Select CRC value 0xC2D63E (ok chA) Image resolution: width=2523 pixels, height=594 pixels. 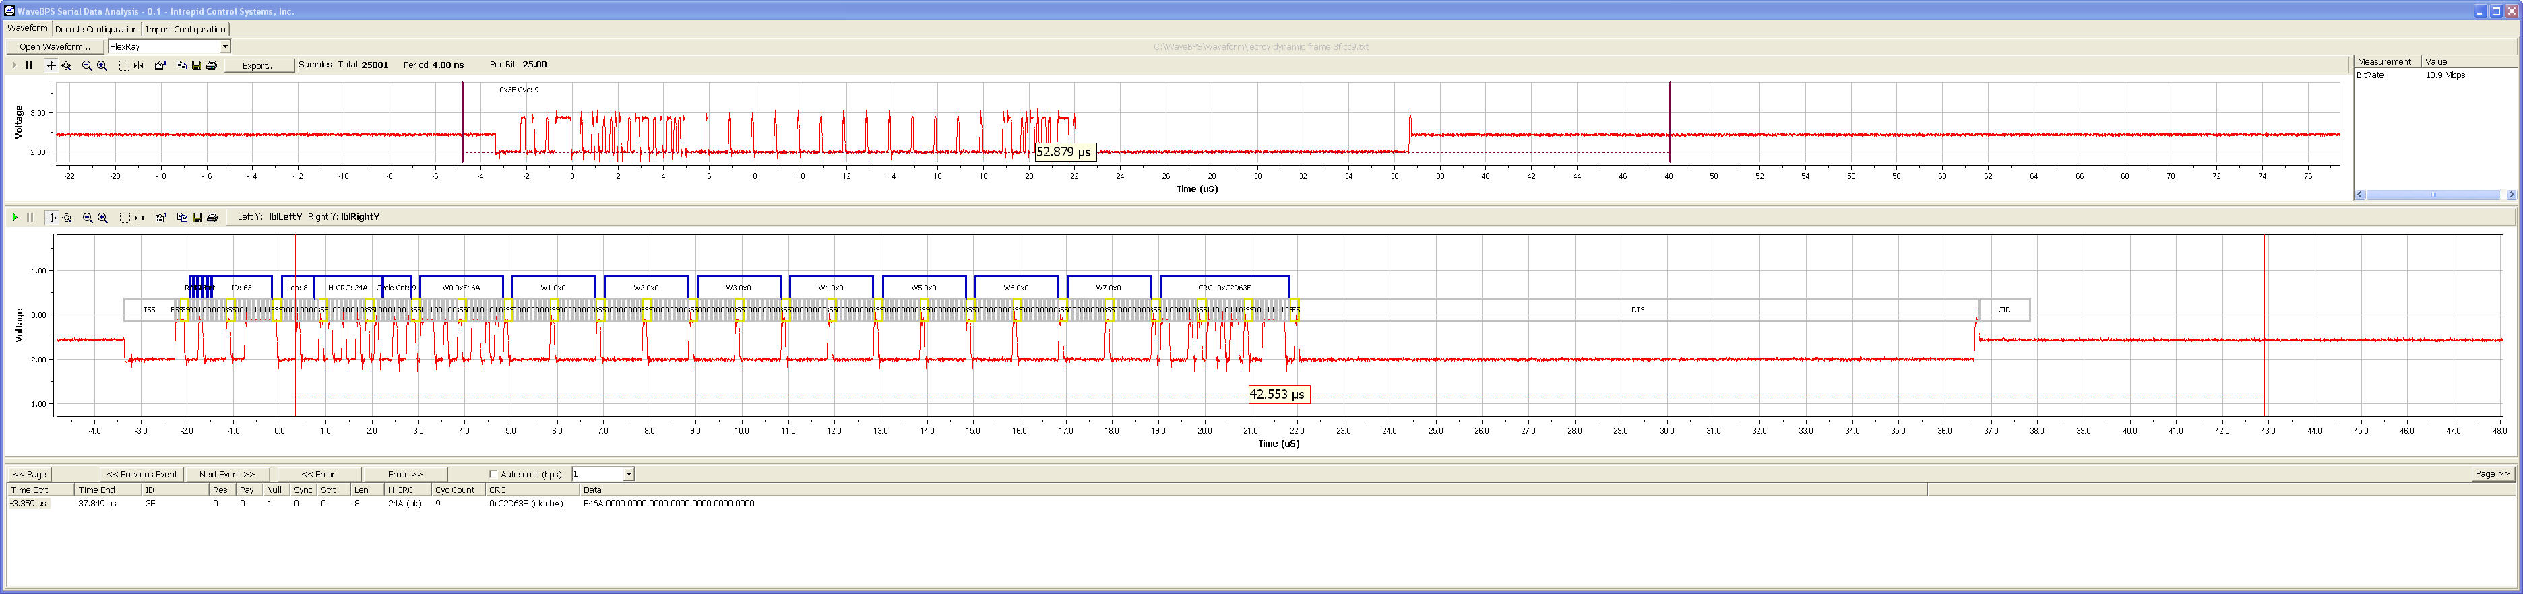pos(526,504)
